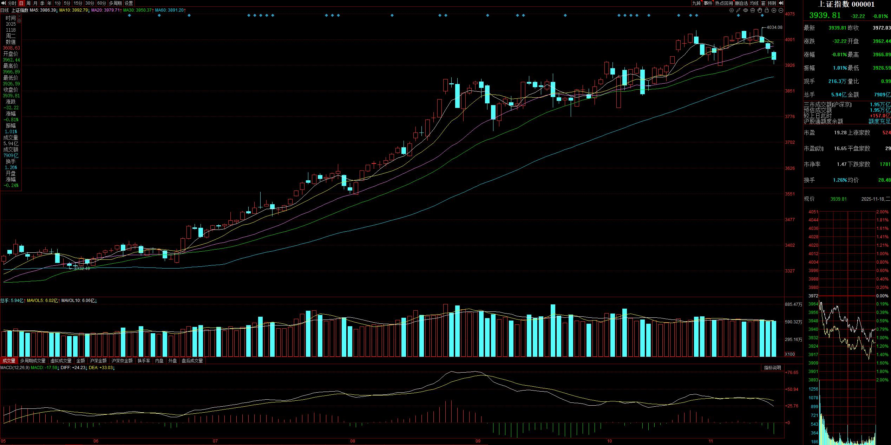Toggle the chart lock icon
This screenshot has width=891, height=445.
pyautogui.click(x=767, y=10)
